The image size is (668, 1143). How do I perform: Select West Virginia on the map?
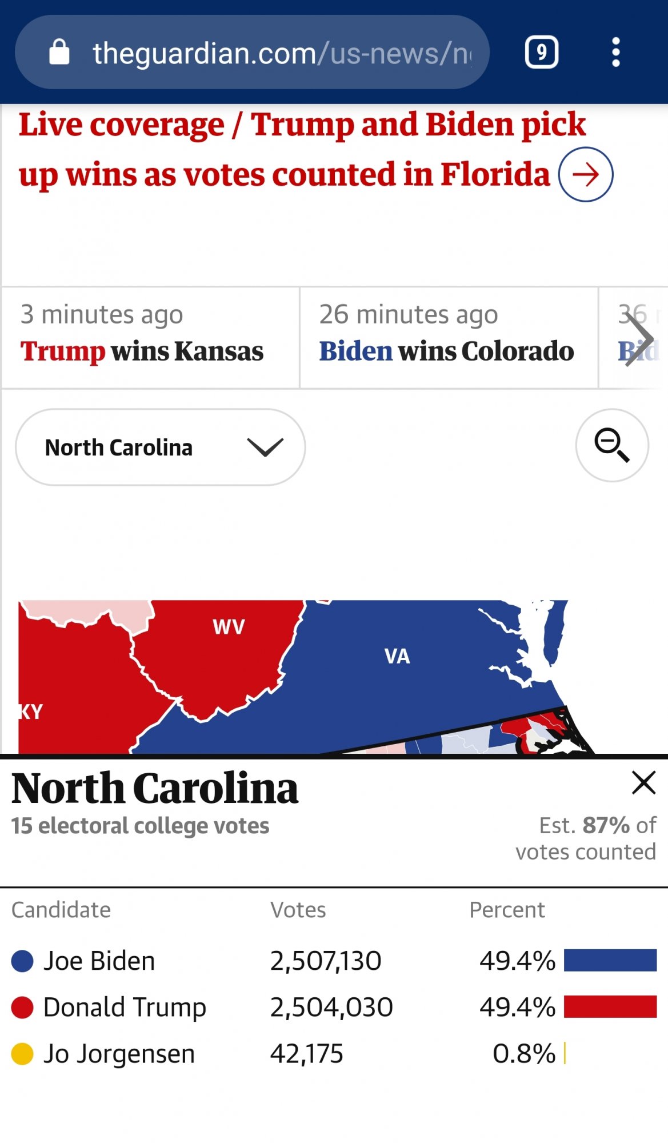pyautogui.click(x=229, y=627)
